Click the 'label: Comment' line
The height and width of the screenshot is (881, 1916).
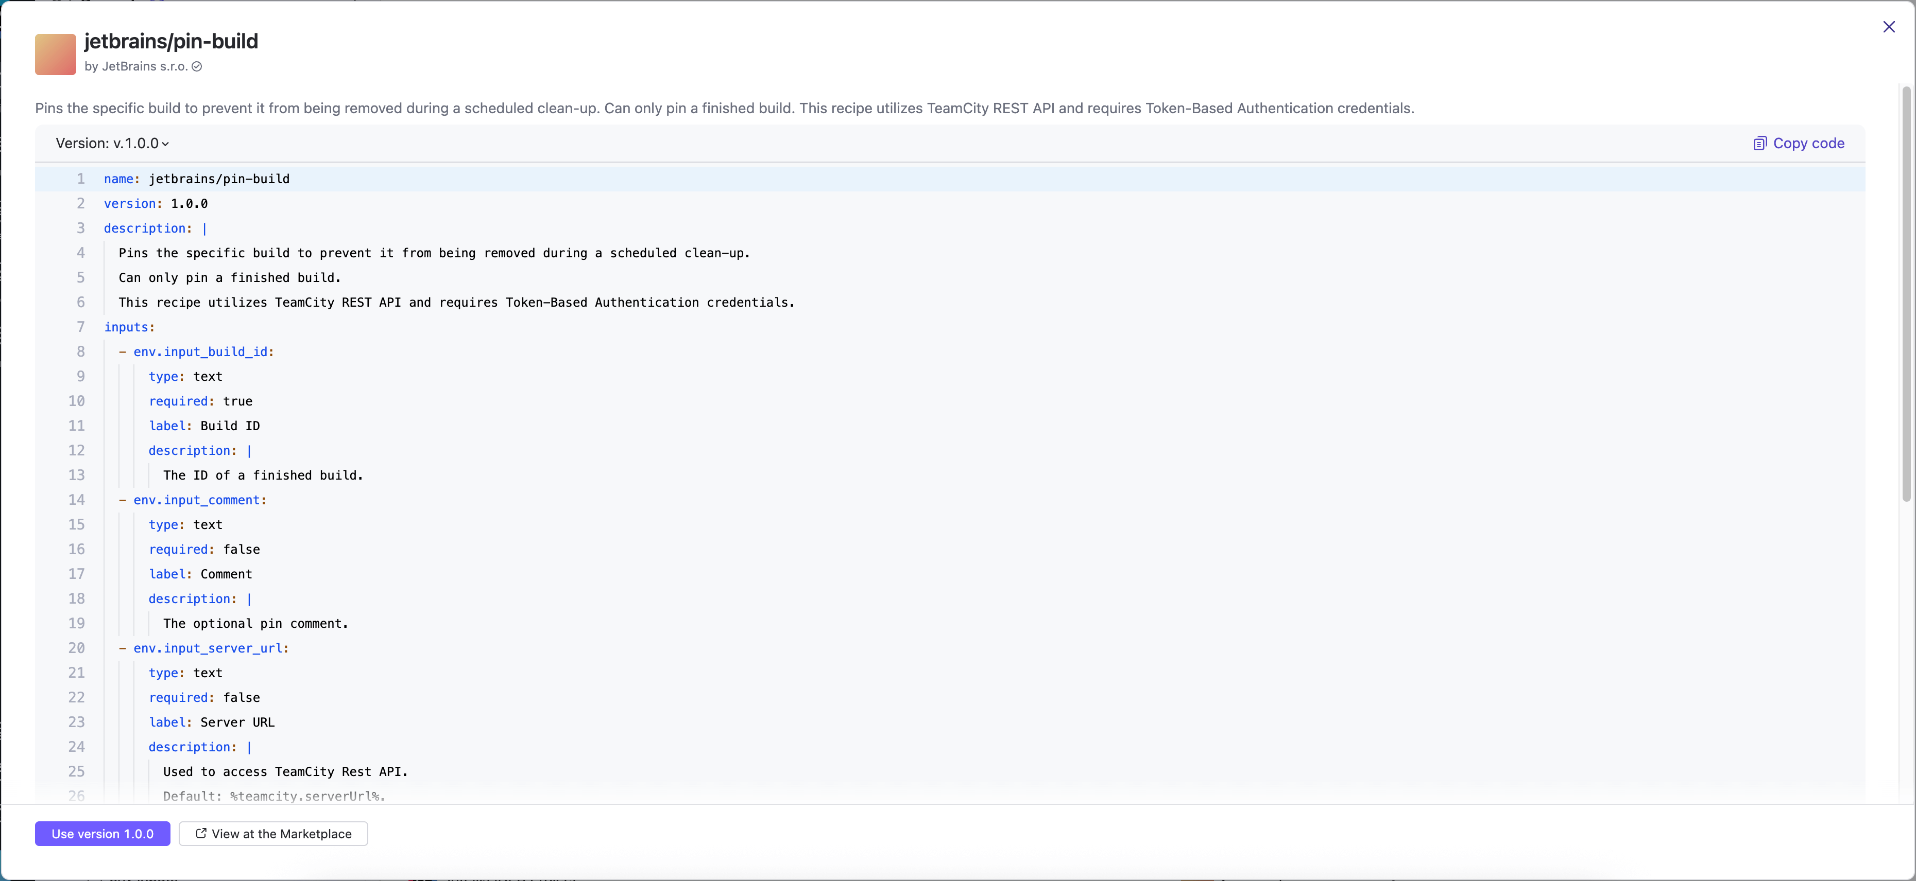[x=201, y=574]
